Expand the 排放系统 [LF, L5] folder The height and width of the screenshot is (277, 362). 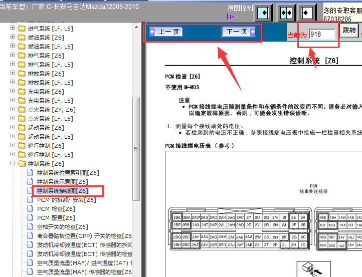pyautogui.click(x=13, y=82)
